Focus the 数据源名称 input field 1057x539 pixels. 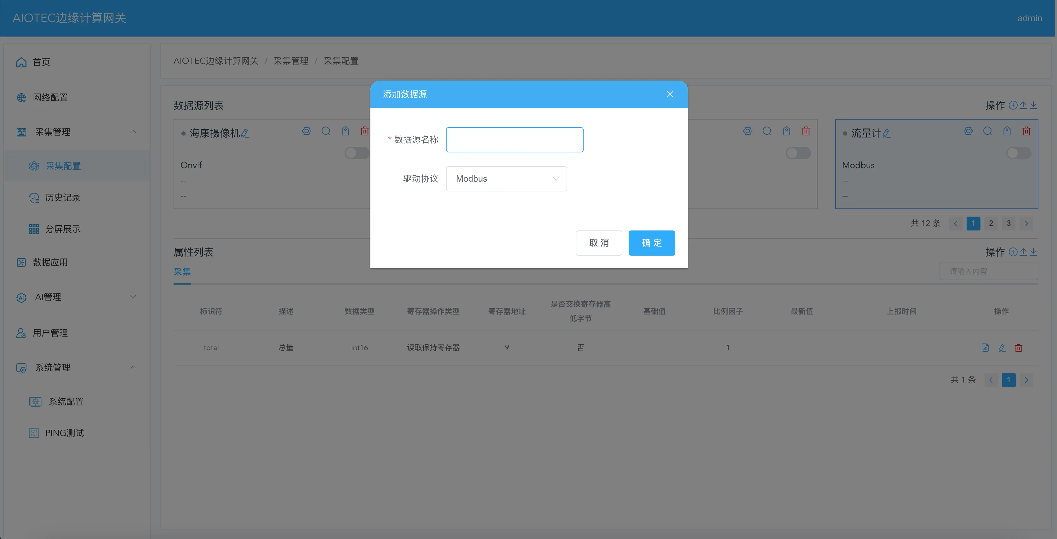click(x=514, y=140)
